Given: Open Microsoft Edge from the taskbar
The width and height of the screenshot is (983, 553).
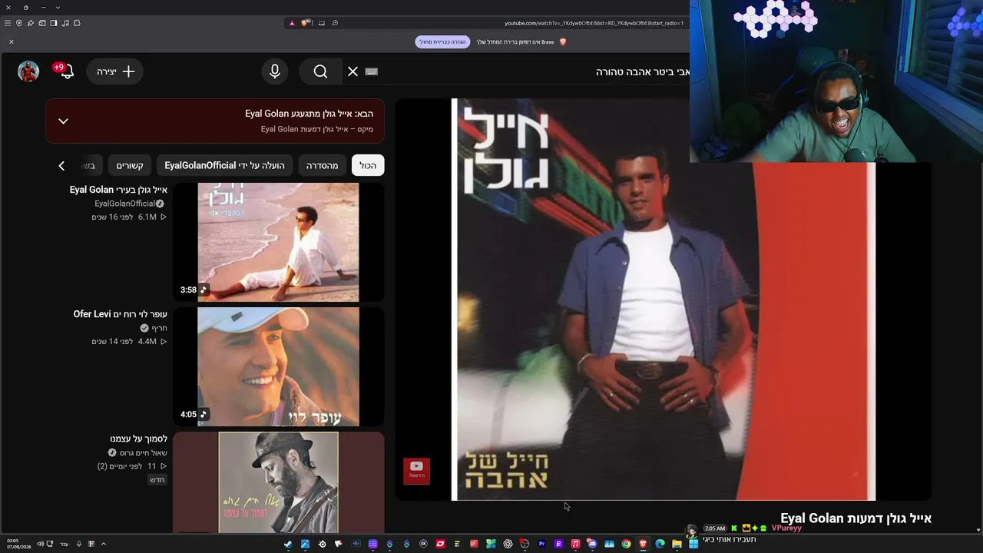Looking at the screenshot, I should click(660, 544).
